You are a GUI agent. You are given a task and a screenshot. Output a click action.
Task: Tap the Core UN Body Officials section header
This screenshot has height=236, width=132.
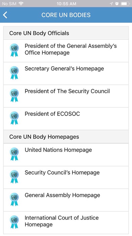tap(66, 33)
